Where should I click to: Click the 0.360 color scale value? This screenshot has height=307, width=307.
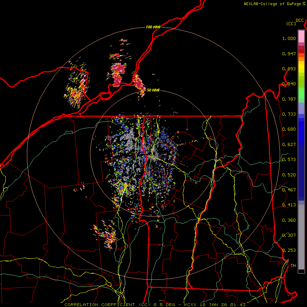[289, 220]
